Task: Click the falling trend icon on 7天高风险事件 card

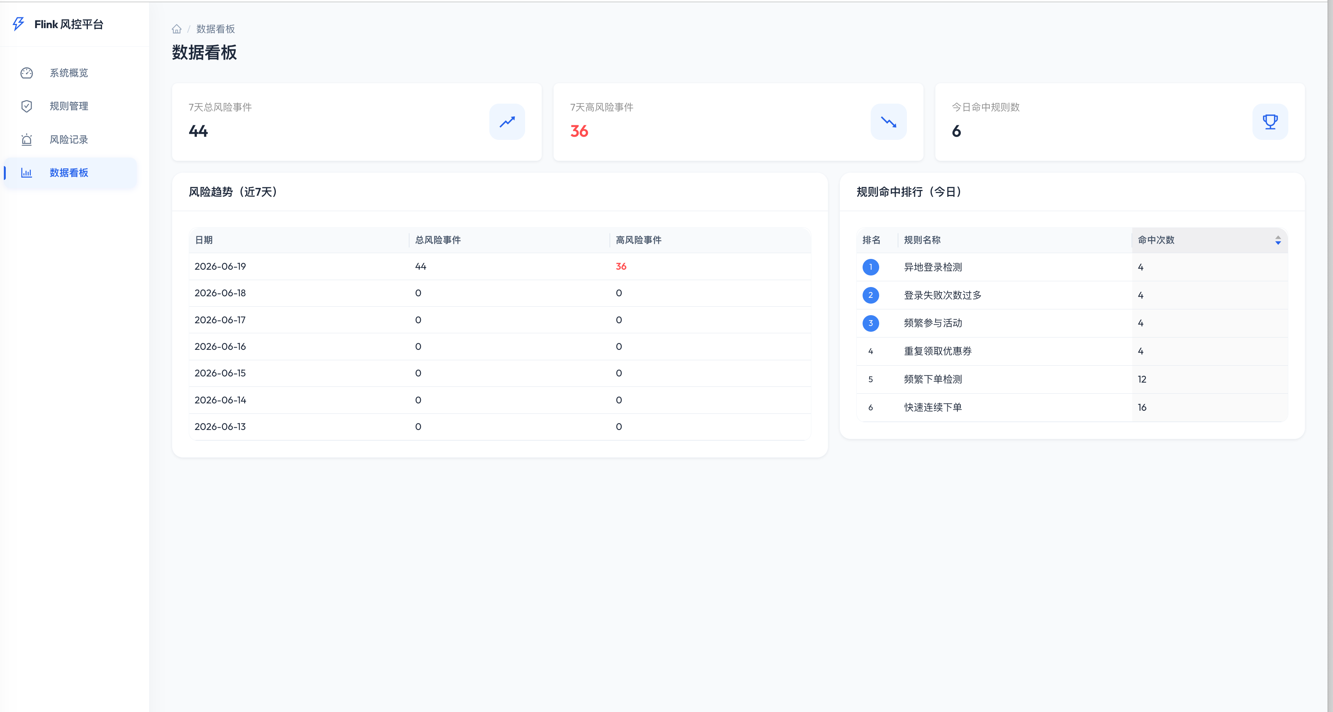Action: coord(888,122)
